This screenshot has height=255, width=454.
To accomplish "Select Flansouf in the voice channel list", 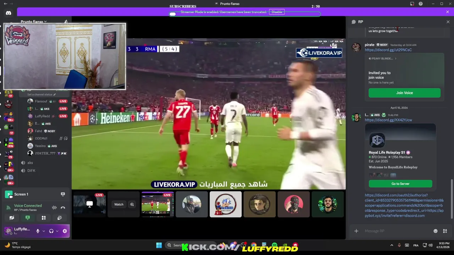I will tap(48, 101).
